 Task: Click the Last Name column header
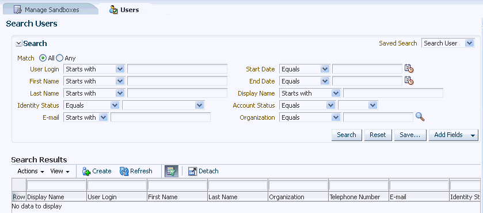[238, 197]
